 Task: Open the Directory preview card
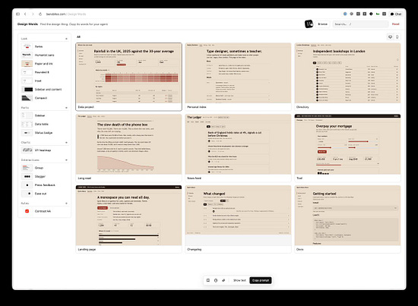[347, 77]
